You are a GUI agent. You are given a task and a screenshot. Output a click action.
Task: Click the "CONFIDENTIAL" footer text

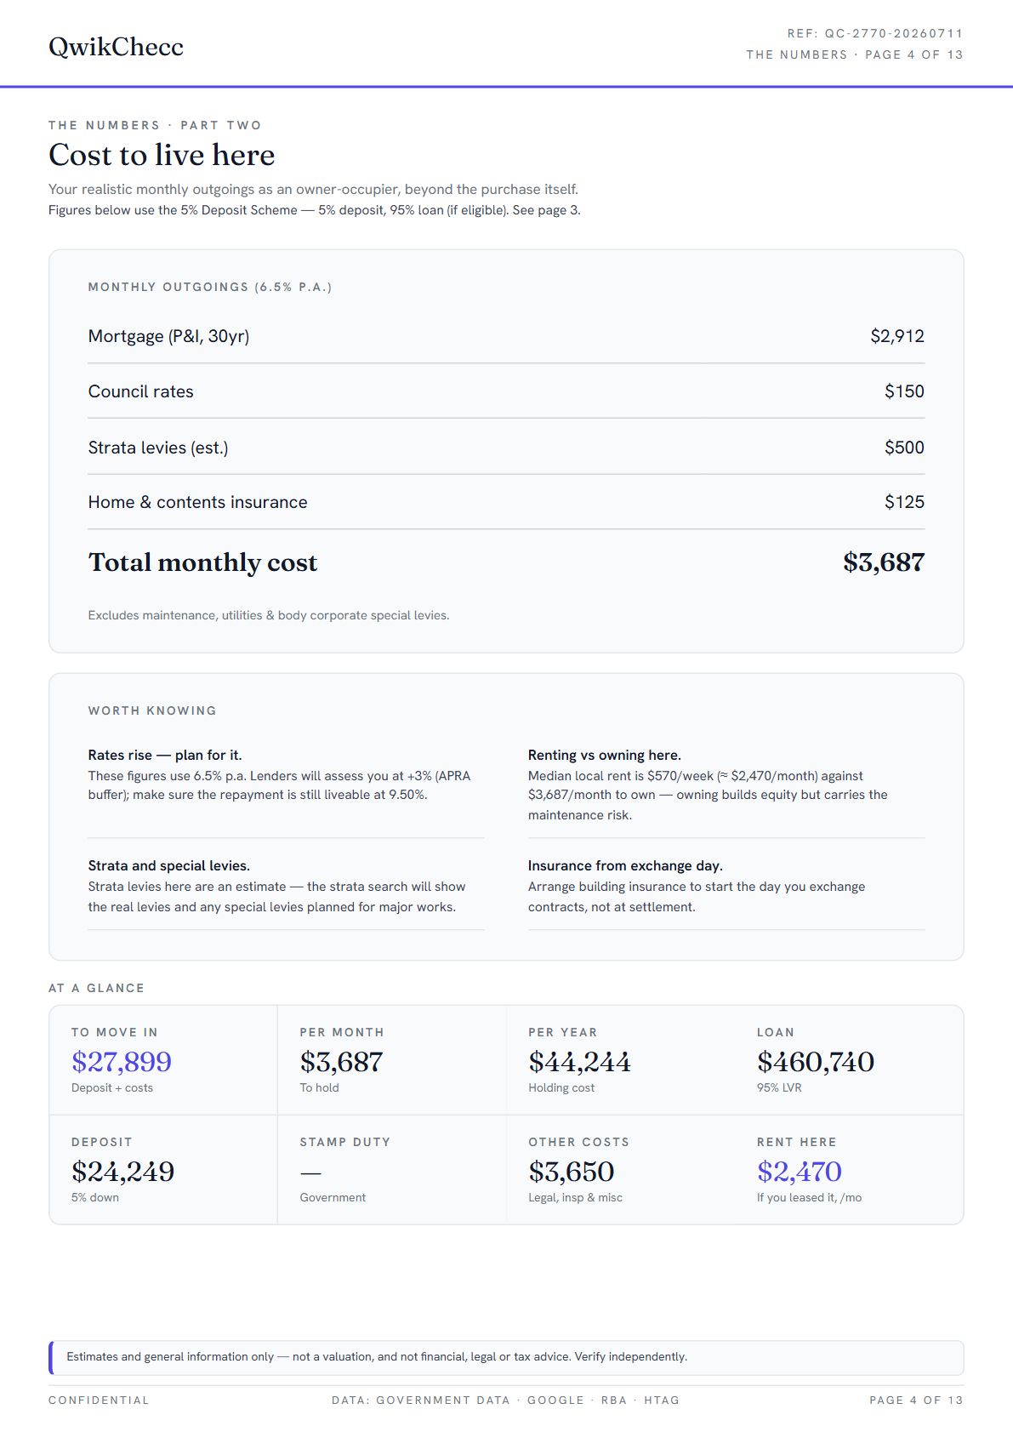(x=99, y=1401)
